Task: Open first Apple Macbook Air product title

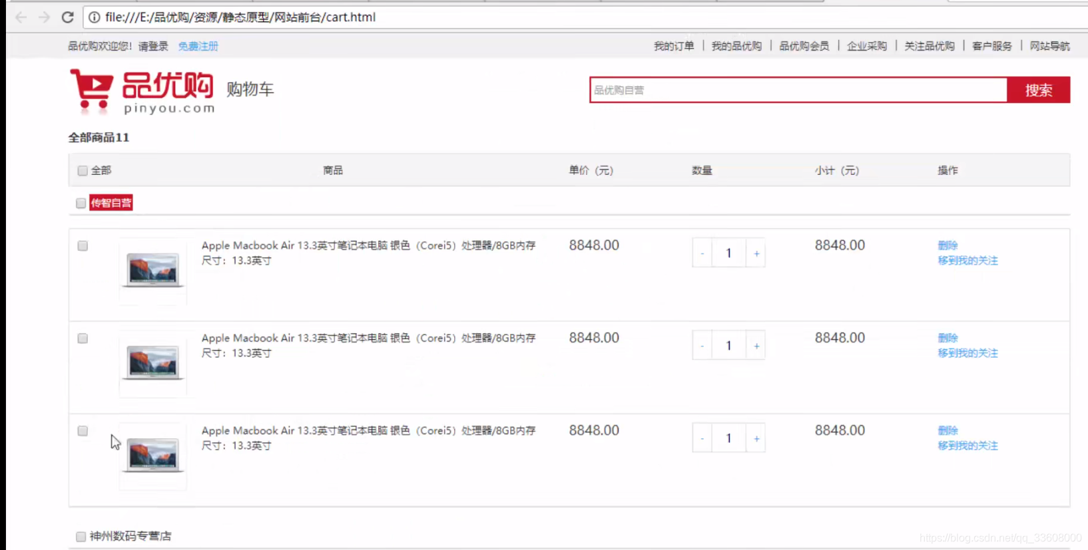Action: click(368, 245)
